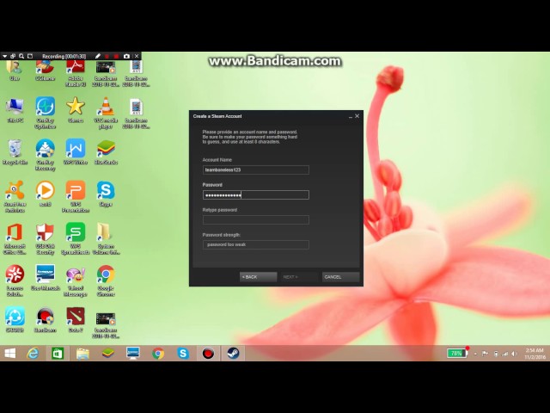Click the Account Name input field

pyautogui.click(x=256, y=170)
